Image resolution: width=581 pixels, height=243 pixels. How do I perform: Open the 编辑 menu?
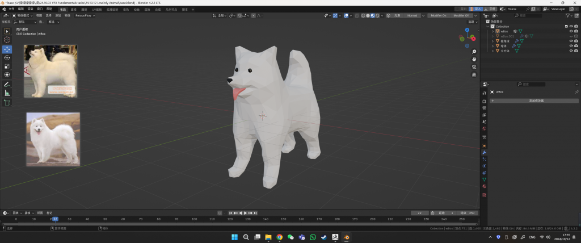[x=21, y=9]
